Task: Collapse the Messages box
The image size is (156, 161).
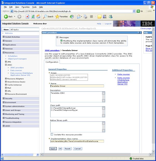Action: tap(58, 37)
